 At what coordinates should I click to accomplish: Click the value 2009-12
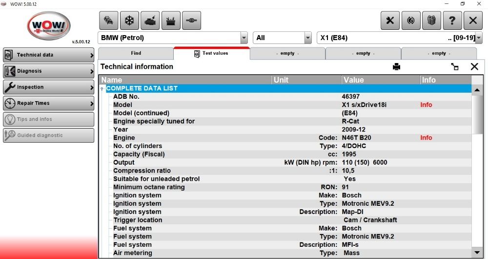(x=353, y=129)
